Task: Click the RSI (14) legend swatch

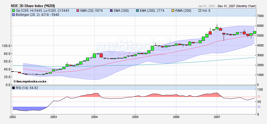Action: [x=13, y=88]
